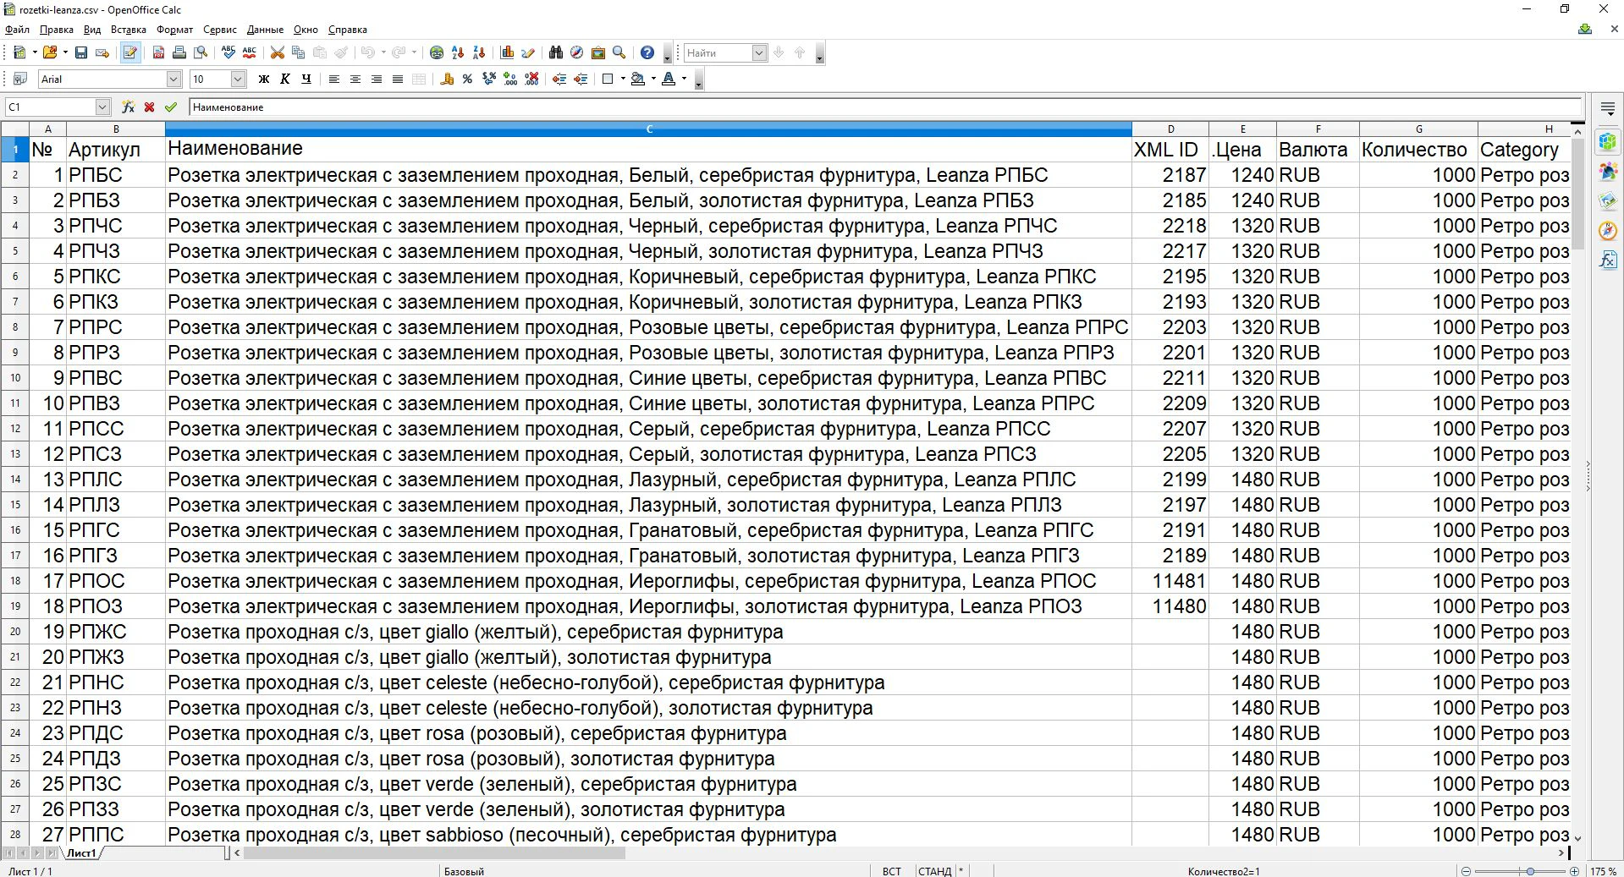Sort descending with the Z-A icon
Image resolution: width=1624 pixels, height=877 pixels.
tap(479, 52)
